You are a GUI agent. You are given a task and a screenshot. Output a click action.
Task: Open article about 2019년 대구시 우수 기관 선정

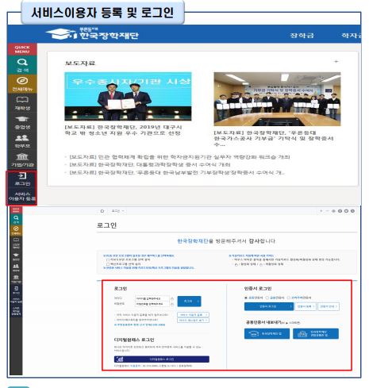[123, 130]
